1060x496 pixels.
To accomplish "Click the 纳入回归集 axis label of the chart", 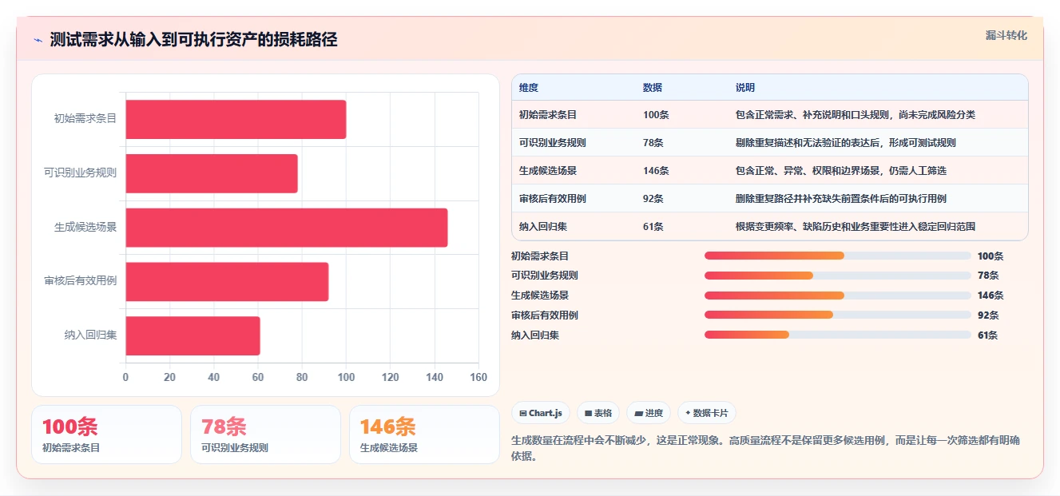I will pyautogui.click(x=91, y=335).
